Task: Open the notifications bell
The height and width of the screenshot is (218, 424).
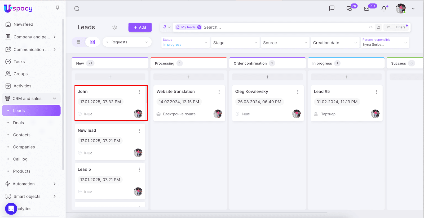Action: 384,9
